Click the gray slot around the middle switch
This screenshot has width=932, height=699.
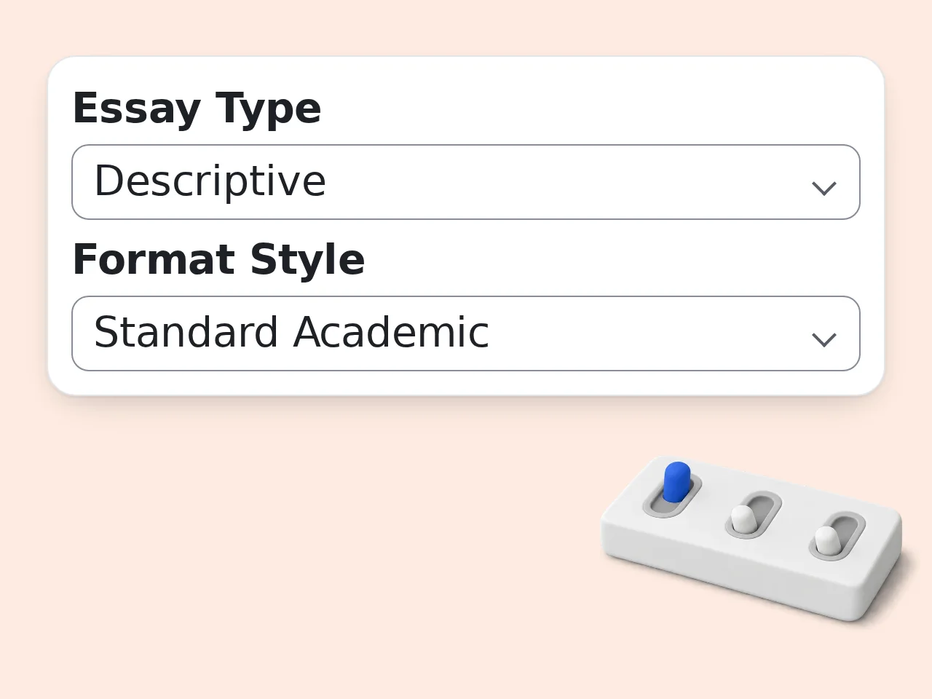click(754, 515)
